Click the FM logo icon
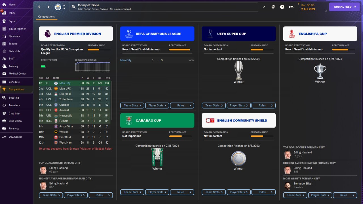The width and height of the screenshot is (363, 204). [291, 7]
